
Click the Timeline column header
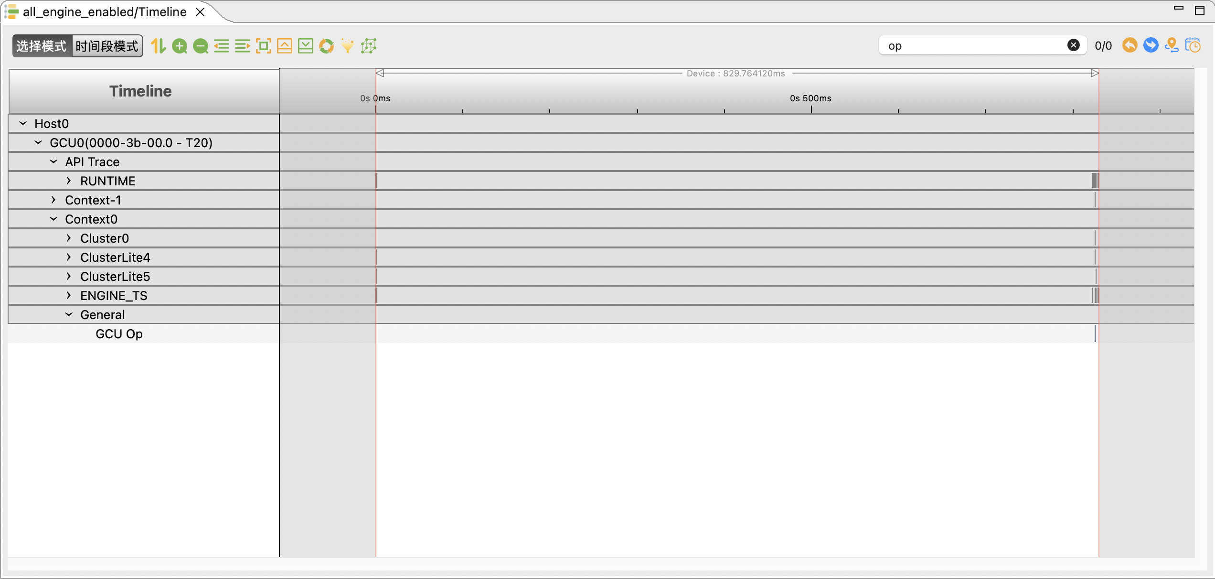click(143, 91)
